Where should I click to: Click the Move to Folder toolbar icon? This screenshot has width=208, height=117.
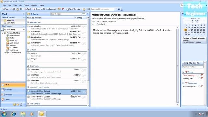tap(17, 9)
